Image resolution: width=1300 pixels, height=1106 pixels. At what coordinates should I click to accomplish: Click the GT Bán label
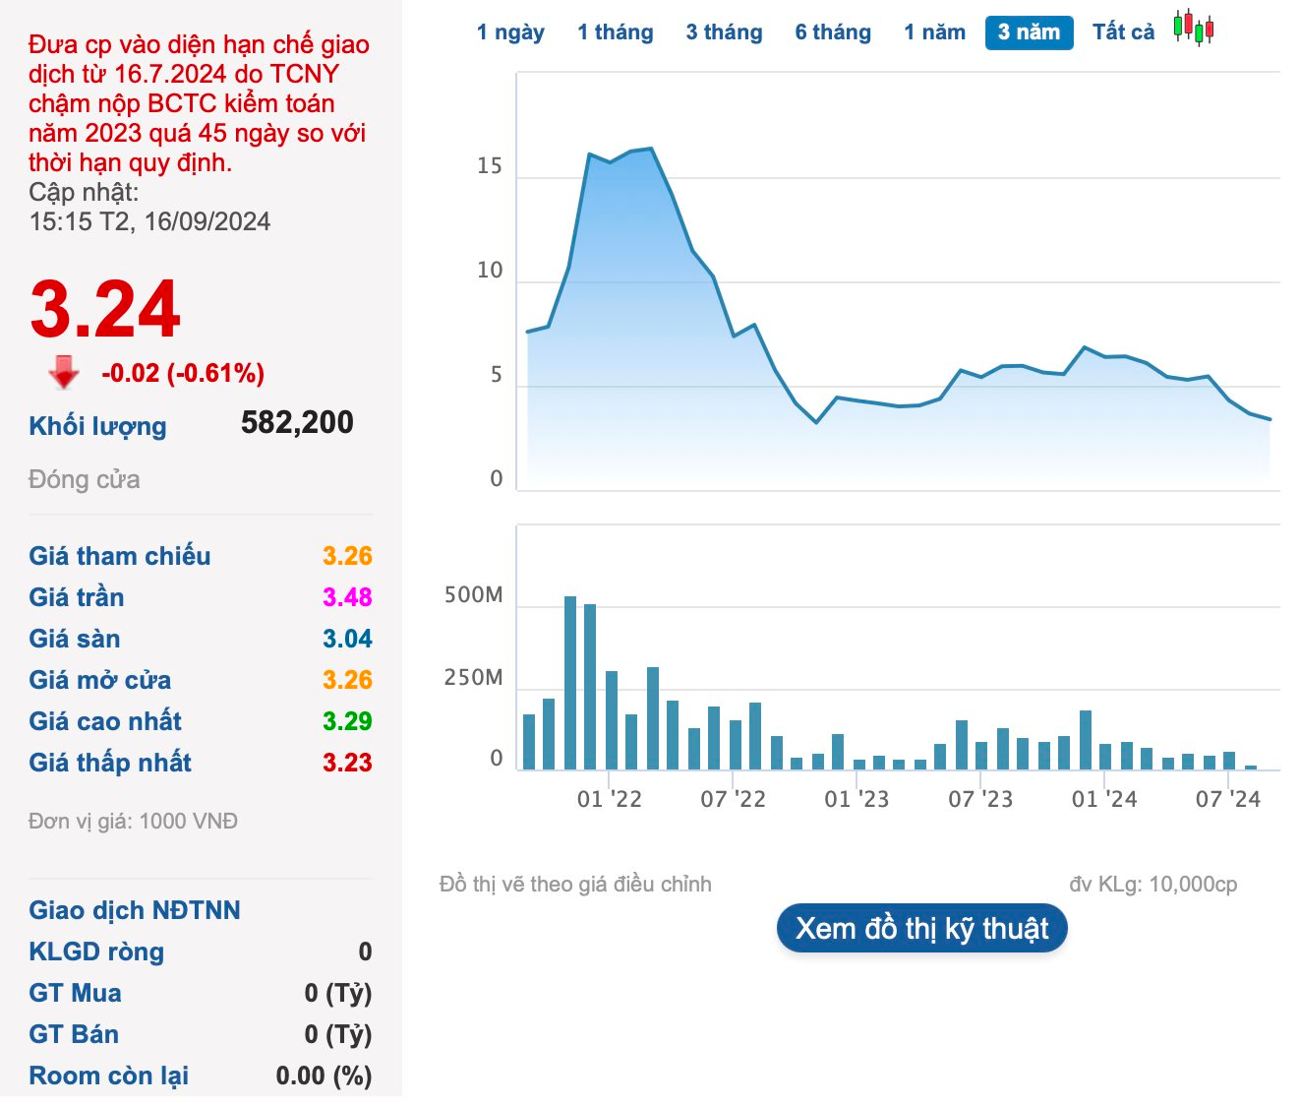coord(74,1034)
